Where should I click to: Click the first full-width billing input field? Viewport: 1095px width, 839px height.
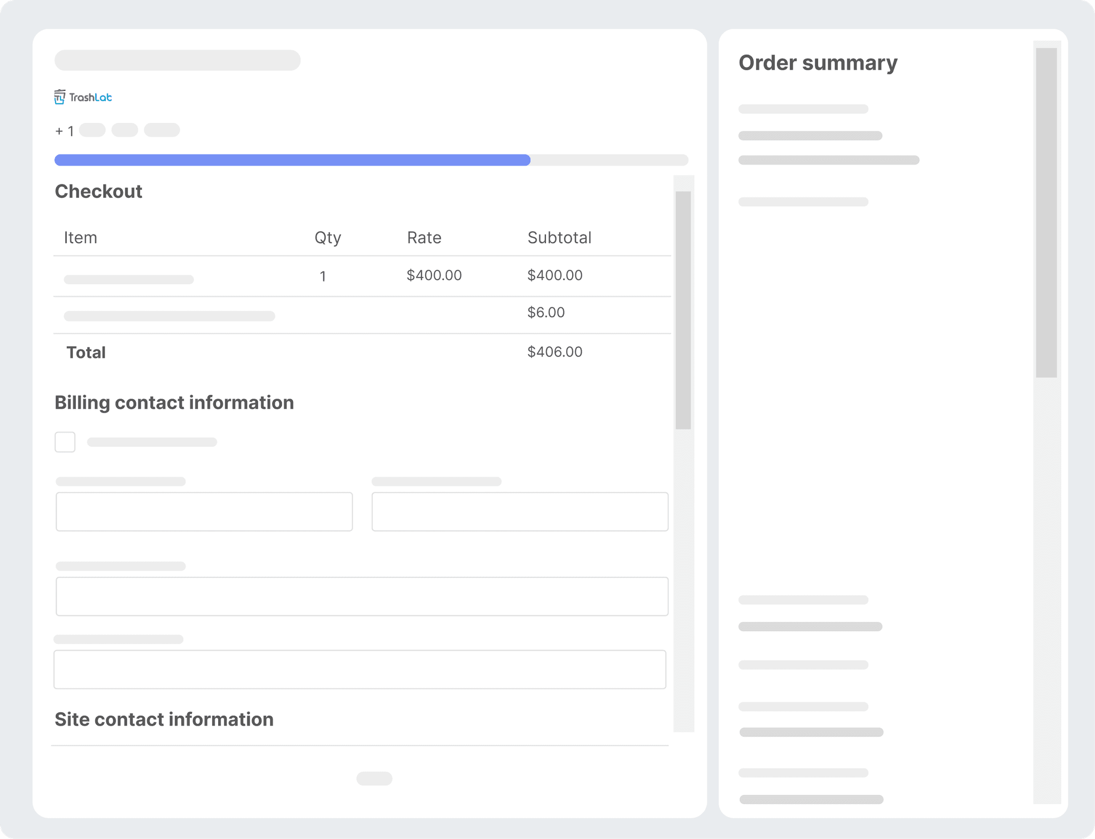click(362, 596)
